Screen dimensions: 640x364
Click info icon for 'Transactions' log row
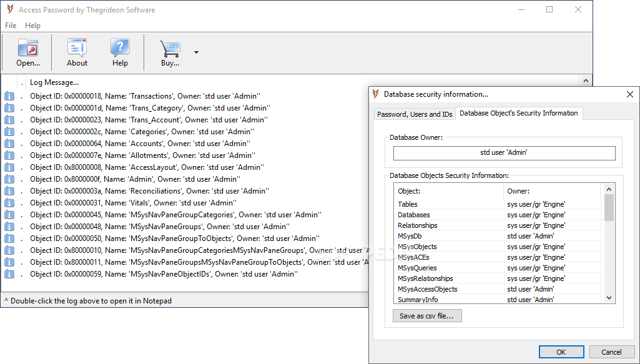(x=9, y=96)
